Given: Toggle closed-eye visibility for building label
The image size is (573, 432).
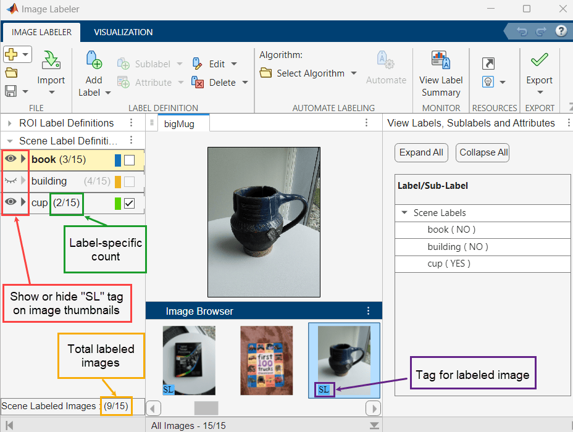Looking at the screenshot, I should point(10,180).
